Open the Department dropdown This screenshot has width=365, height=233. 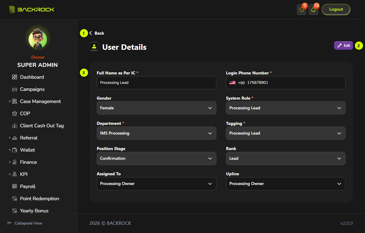[156, 133]
